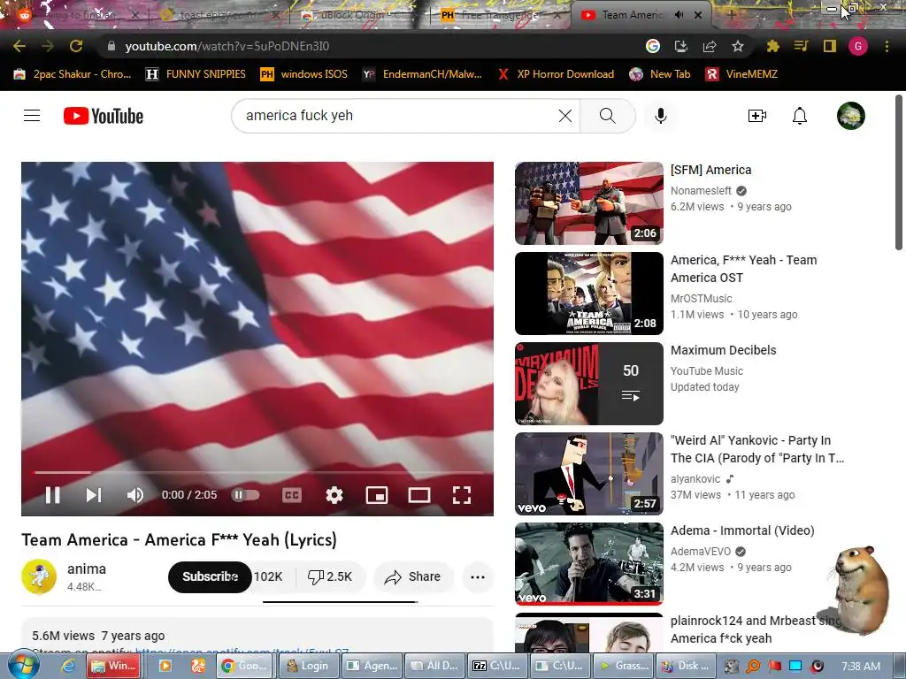Open America, F*** Yeah - Team America OST
Screen dimensions: 906x679
[x=743, y=269]
